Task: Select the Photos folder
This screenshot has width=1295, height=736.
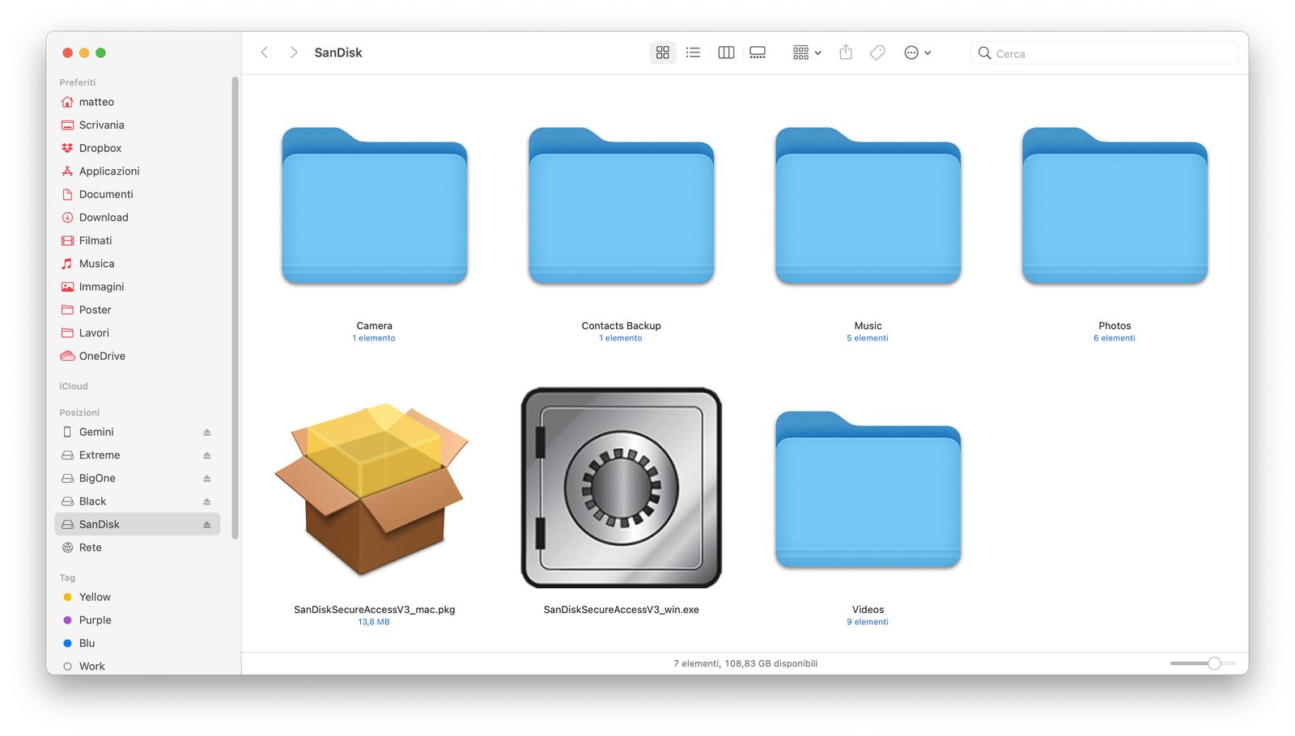Action: tap(1115, 205)
